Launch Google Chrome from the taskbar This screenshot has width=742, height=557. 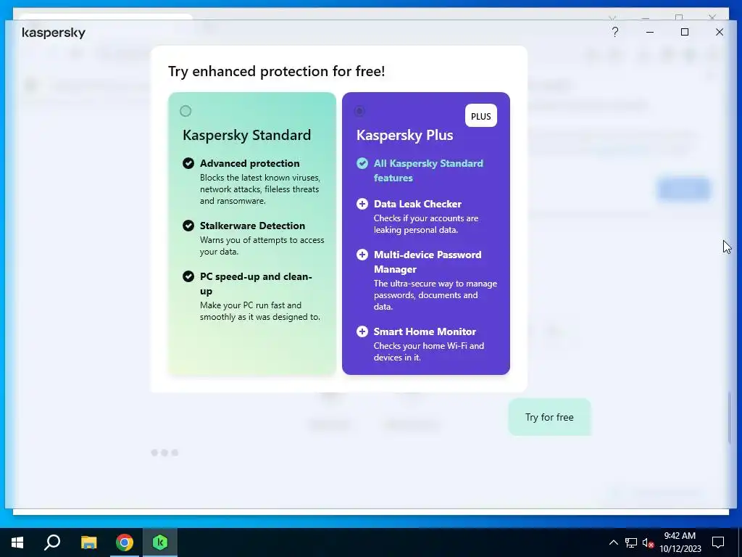point(125,542)
